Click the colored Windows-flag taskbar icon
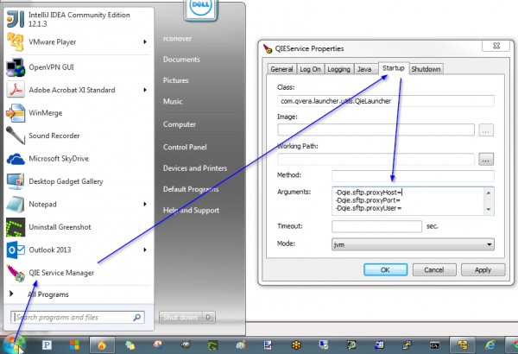Image resolution: width=518 pixels, height=354 pixels. [x=74, y=345]
